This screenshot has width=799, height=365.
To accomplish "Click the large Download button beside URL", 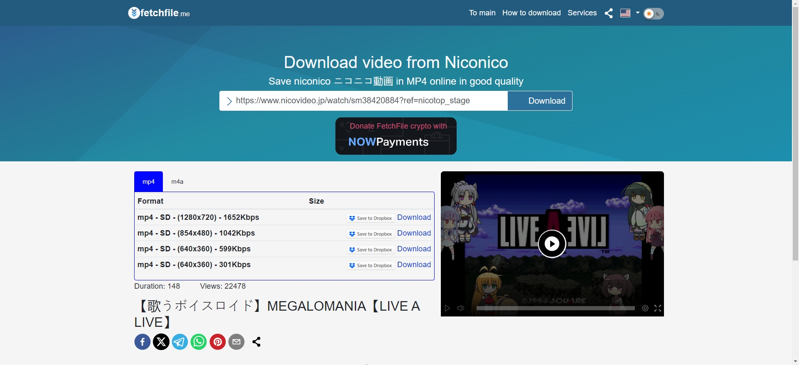I will (x=540, y=101).
